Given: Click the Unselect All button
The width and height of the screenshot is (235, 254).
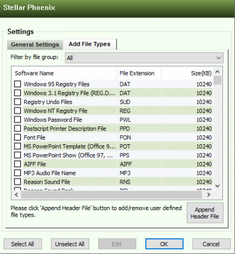Looking at the screenshot, I should click(70, 244).
